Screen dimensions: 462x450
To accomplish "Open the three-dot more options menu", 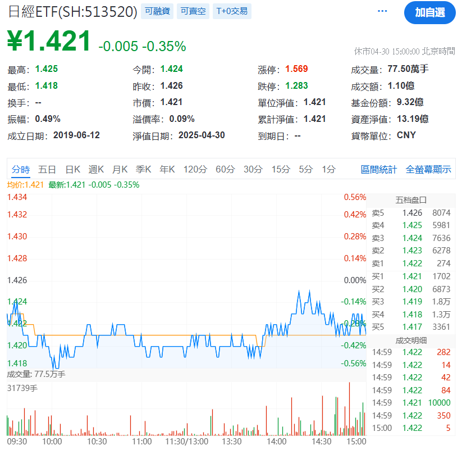I will click(x=382, y=11).
